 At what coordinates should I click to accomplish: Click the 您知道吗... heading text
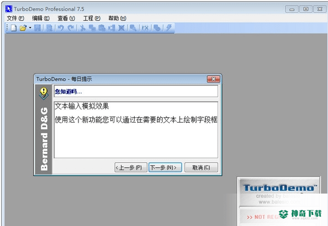(68, 91)
